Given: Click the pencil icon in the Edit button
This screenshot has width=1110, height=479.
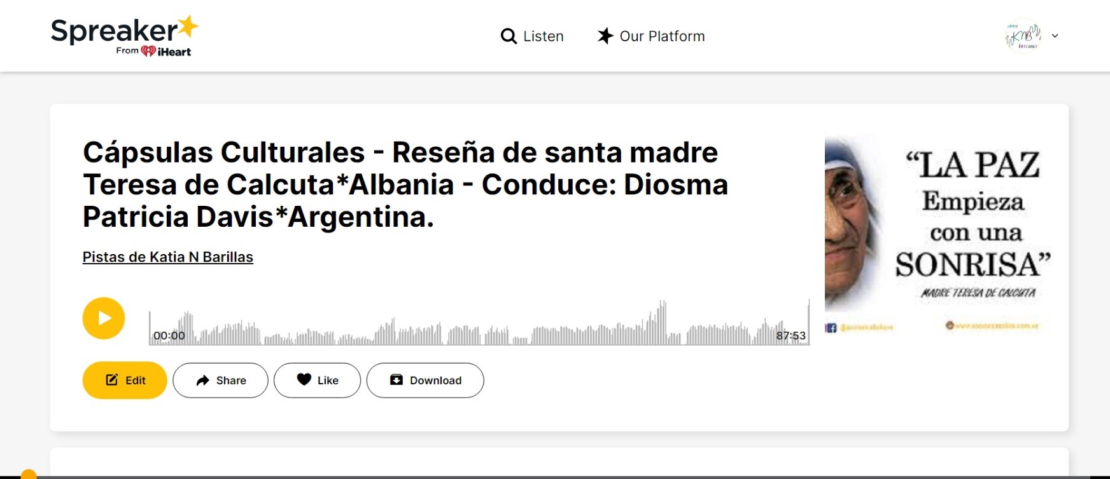Looking at the screenshot, I should click(112, 380).
